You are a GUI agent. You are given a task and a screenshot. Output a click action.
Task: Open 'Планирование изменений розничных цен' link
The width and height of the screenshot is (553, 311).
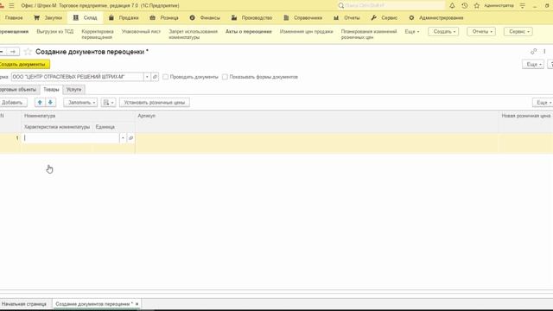(369, 35)
